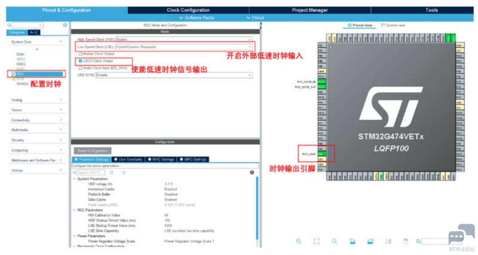Screen dimensions: 478x255
Task: Switch to NVIC Settings tab
Action: (x=161, y=159)
